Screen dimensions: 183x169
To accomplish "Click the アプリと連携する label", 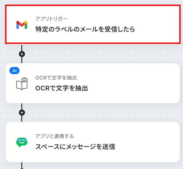I will click(55, 136).
